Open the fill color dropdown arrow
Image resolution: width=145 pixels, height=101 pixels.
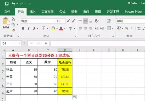57,28
